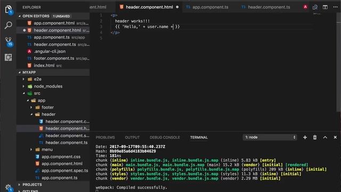Image resolution: width=341 pixels, height=192 pixels.
Task: Open the Manage gear icon
Action: (9, 187)
